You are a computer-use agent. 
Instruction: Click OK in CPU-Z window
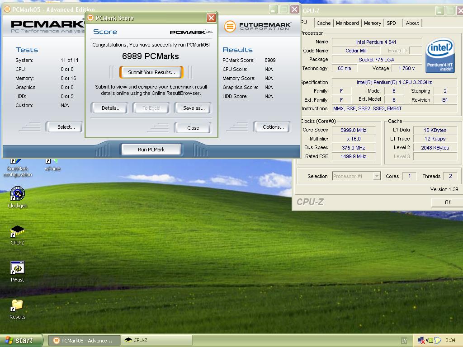(448, 202)
